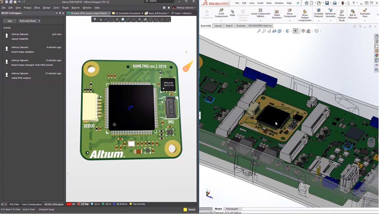
Task: Expand the Insert Components dropdown
Action: [x=221, y=21]
